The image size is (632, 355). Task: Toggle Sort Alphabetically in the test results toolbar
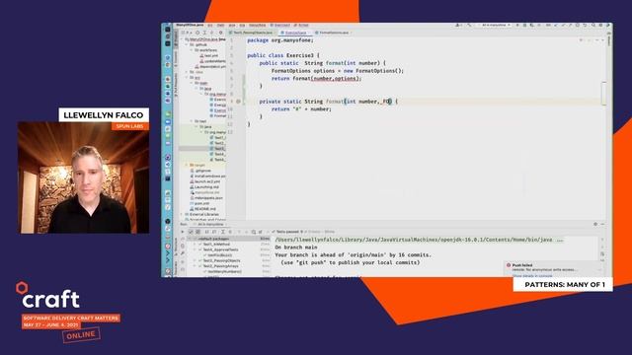206,232
